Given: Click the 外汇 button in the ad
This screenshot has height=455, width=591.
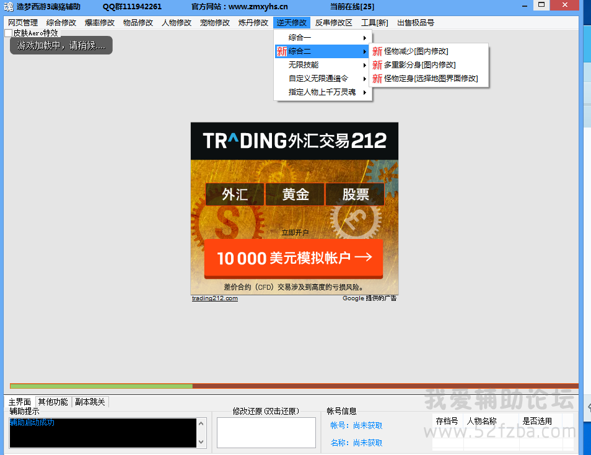Looking at the screenshot, I should (x=234, y=194).
